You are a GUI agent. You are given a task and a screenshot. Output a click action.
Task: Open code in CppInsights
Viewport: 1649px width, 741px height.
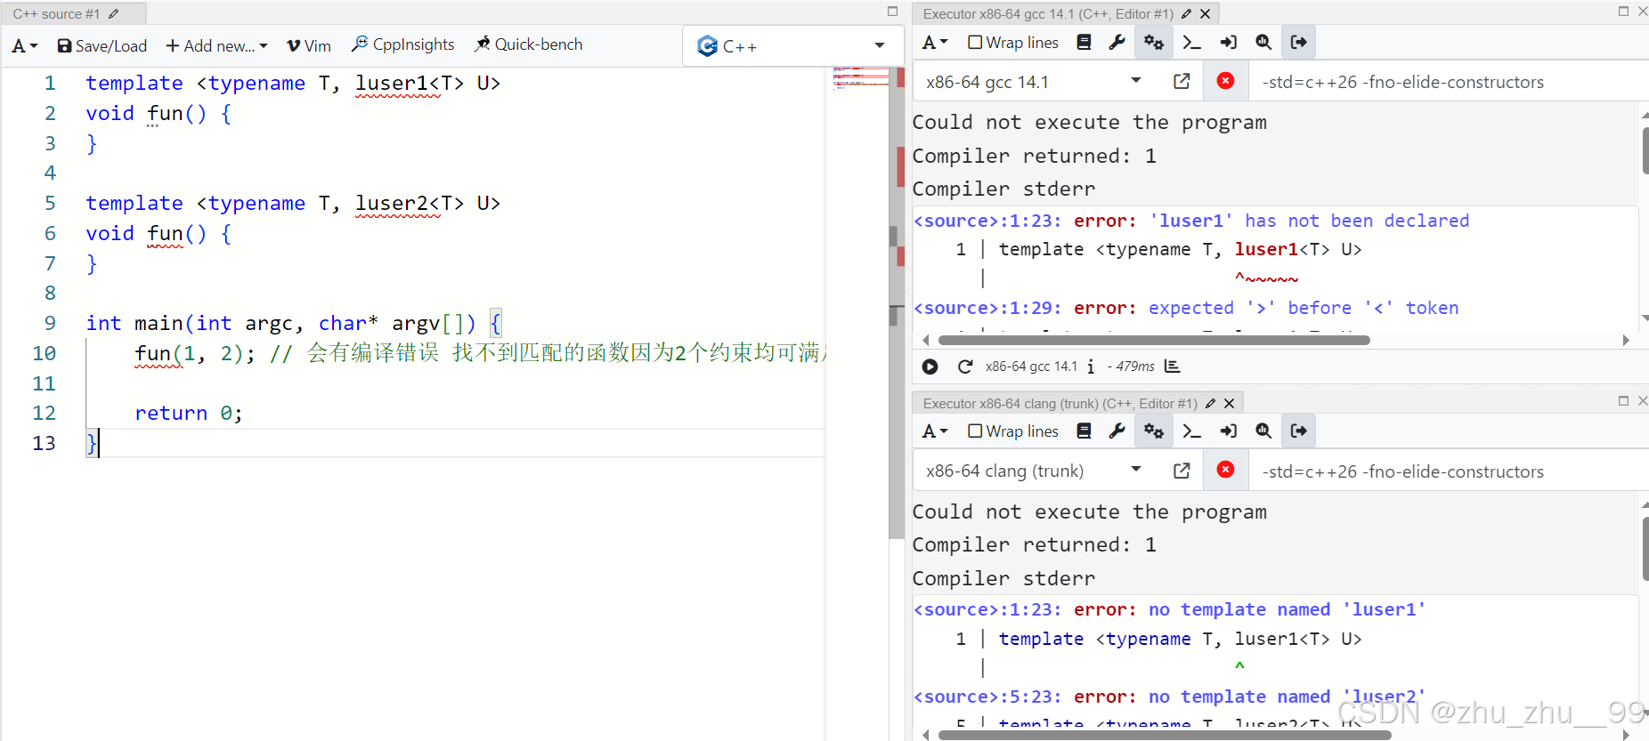pos(403,44)
